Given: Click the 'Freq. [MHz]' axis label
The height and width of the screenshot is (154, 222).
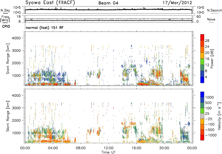Looking at the screenshot, I should [5, 19].
